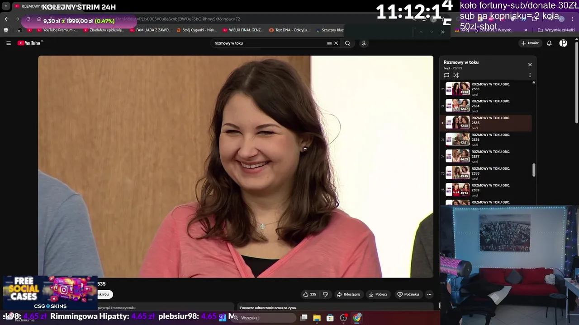Click the browser back arrow

(x=6, y=19)
